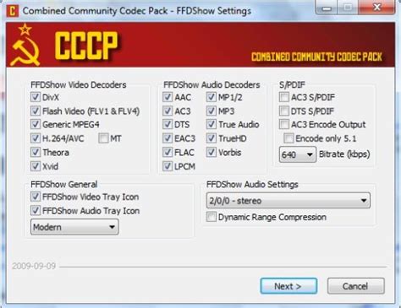Image resolution: width=401 pixels, height=308 pixels.
Task: Disable the LPCM audio decoder
Action: (168, 166)
